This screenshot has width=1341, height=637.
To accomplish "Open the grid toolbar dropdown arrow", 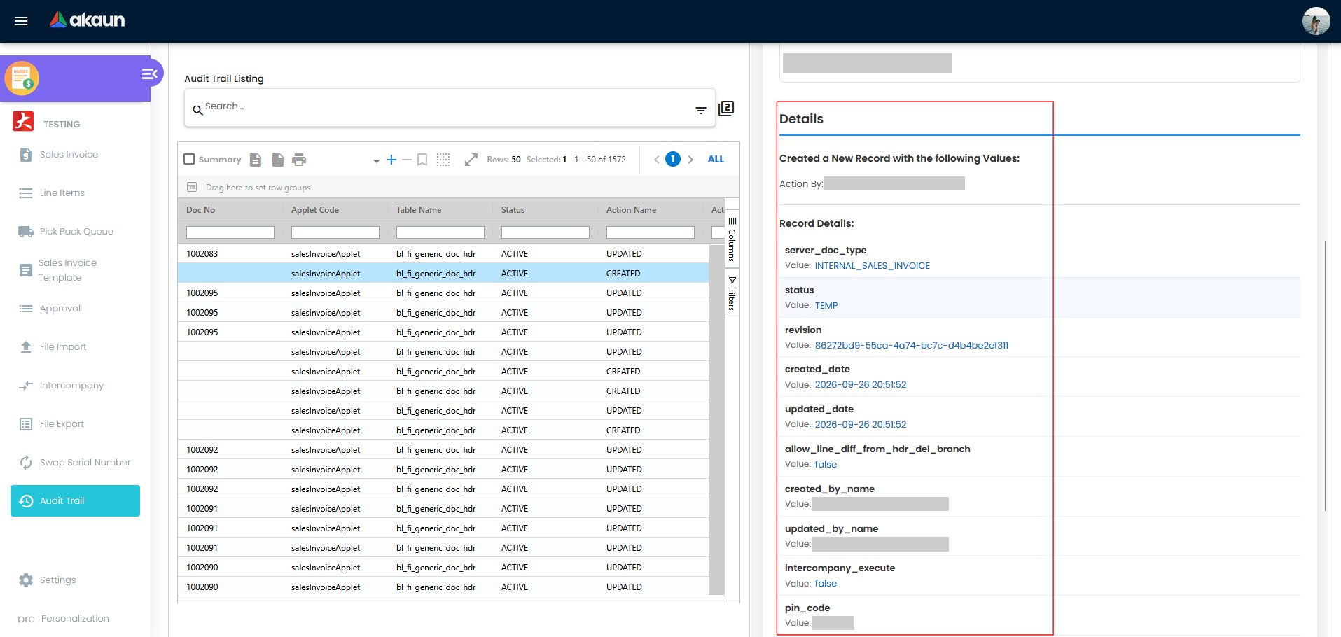I will click(x=377, y=160).
